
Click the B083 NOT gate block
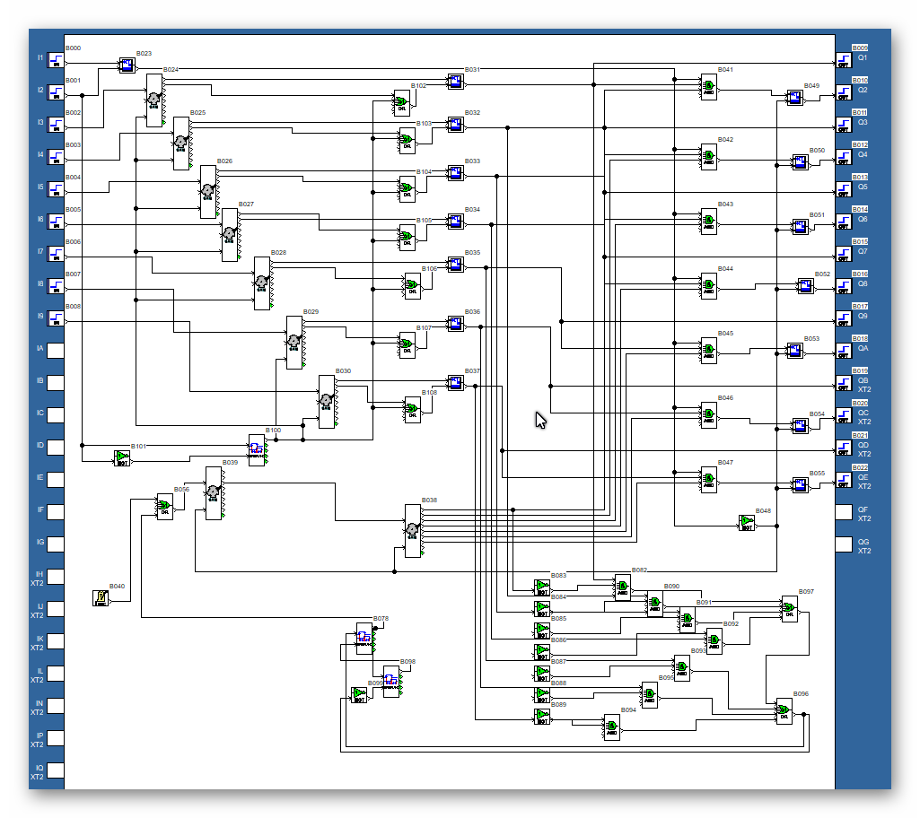click(542, 587)
